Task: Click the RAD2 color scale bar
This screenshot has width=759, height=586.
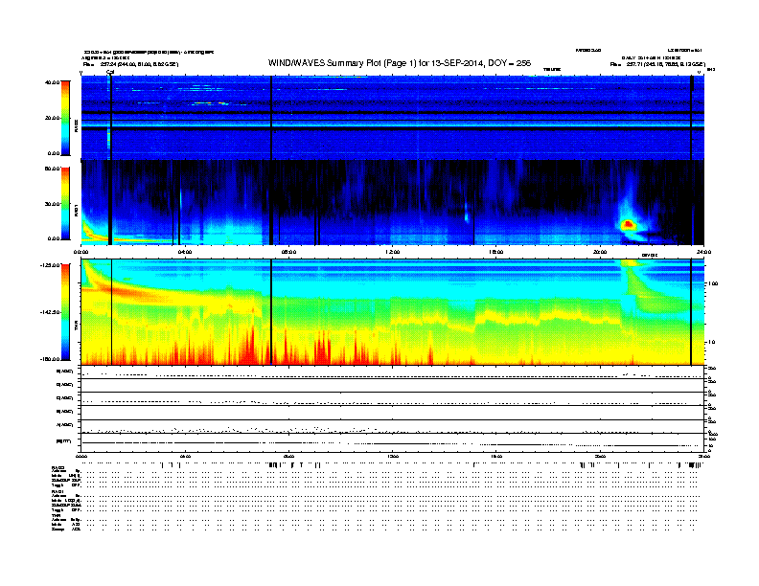Action: (65, 118)
